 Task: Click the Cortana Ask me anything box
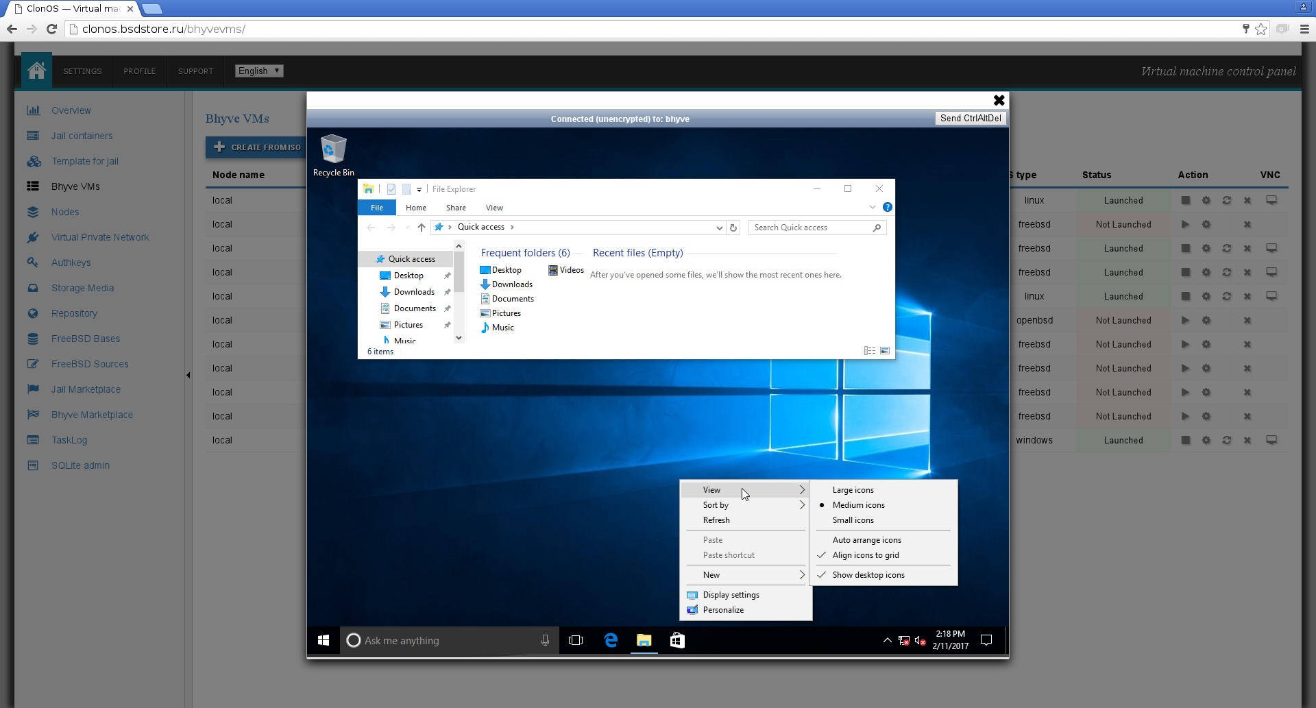[450, 640]
